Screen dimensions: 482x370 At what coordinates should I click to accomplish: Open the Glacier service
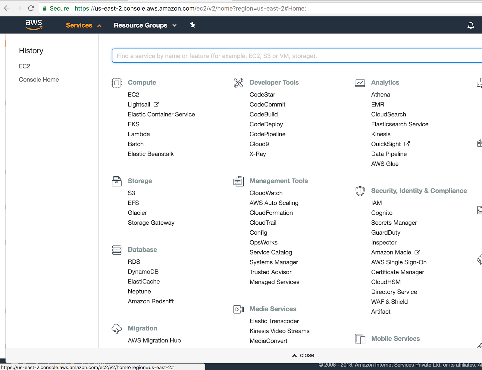coord(137,213)
